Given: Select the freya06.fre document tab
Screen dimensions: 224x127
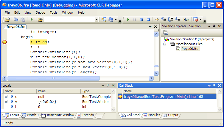Looking at the screenshot, I should coord(16,27).
